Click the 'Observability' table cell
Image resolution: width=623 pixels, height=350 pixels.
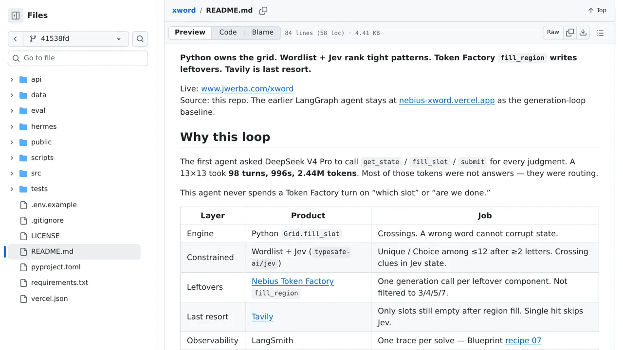213,340
